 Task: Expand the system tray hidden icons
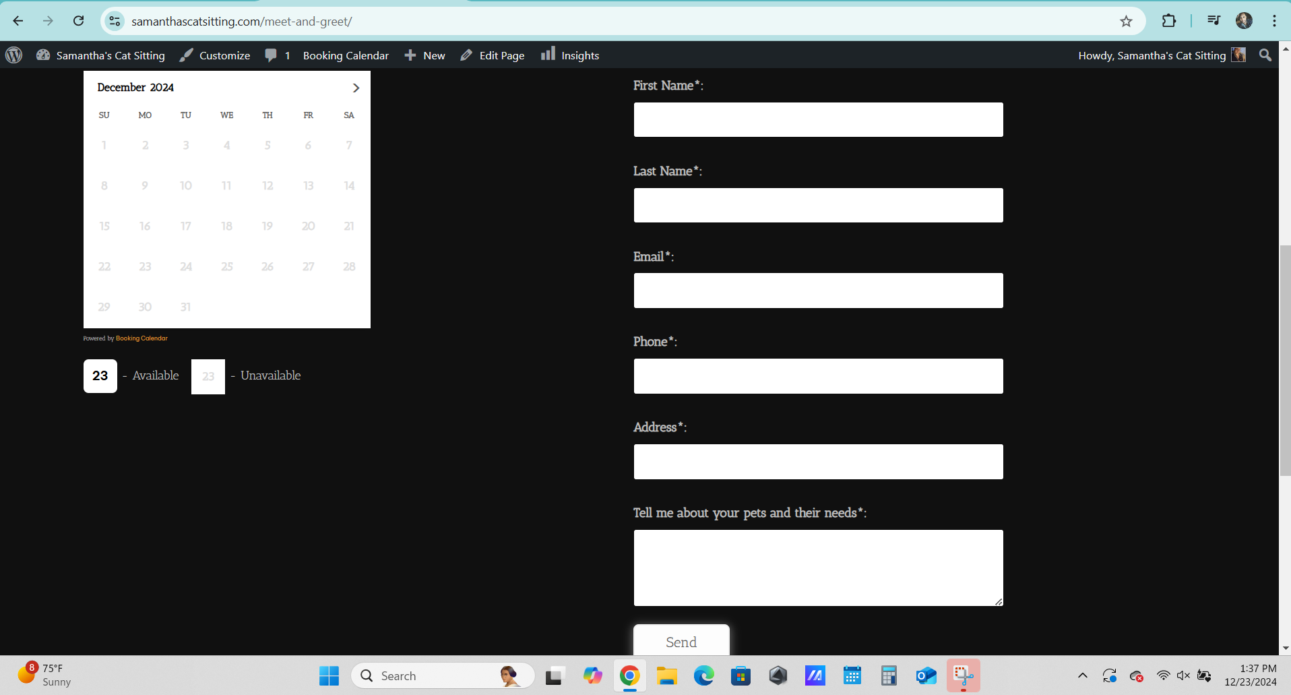(1082, 675)
